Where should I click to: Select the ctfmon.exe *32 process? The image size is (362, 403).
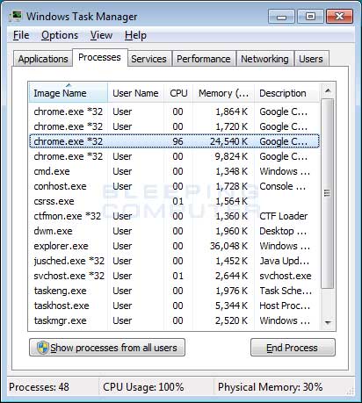point(174,216)
